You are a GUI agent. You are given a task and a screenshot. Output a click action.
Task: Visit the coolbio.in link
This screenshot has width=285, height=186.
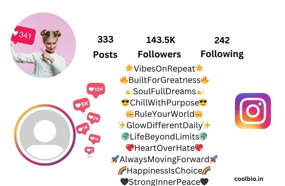(x=249, y=179)
